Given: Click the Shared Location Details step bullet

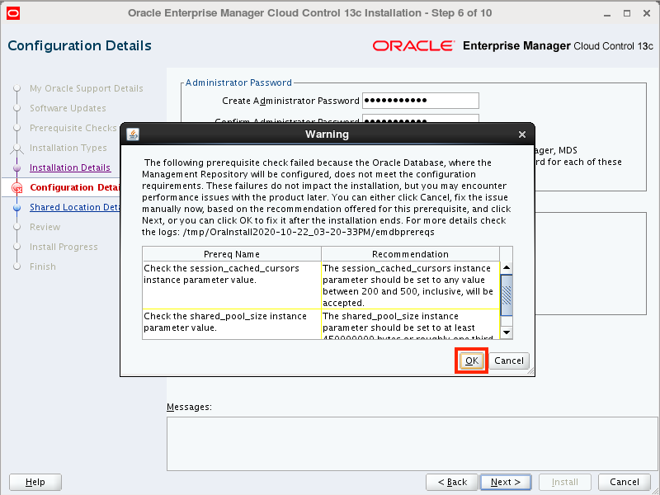Looking at the screenshot, I should click(x=16, y=208).
